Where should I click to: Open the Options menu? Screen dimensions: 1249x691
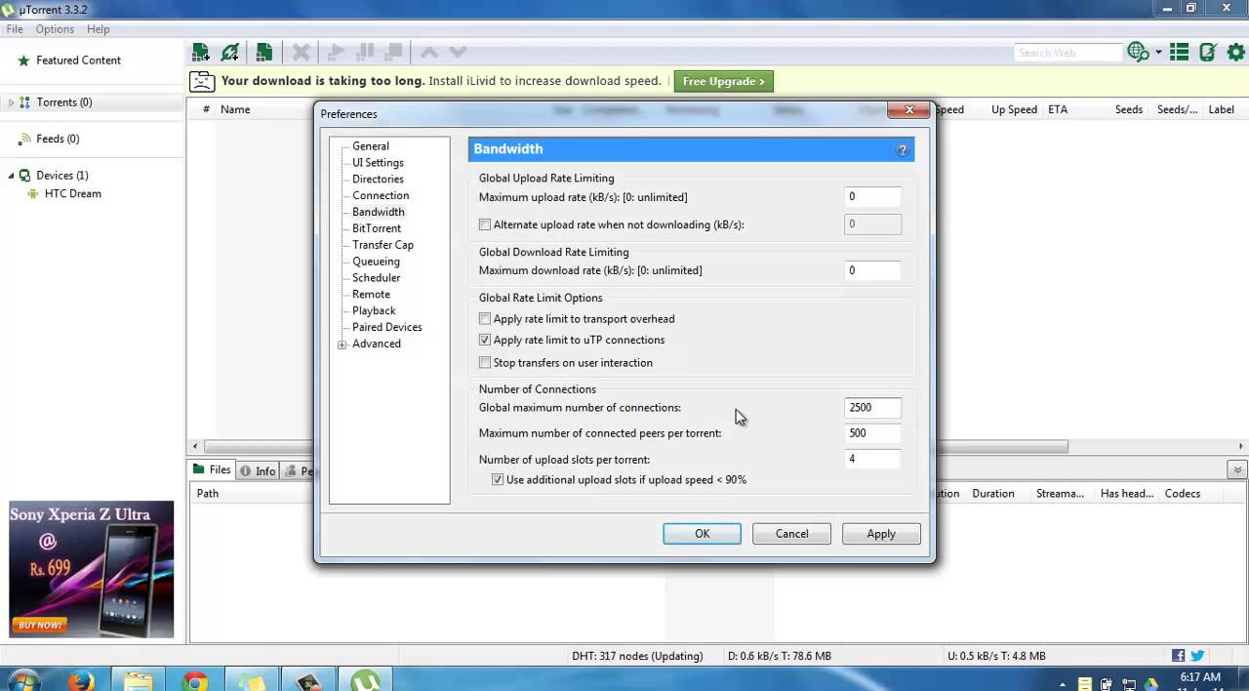[55, 29]
